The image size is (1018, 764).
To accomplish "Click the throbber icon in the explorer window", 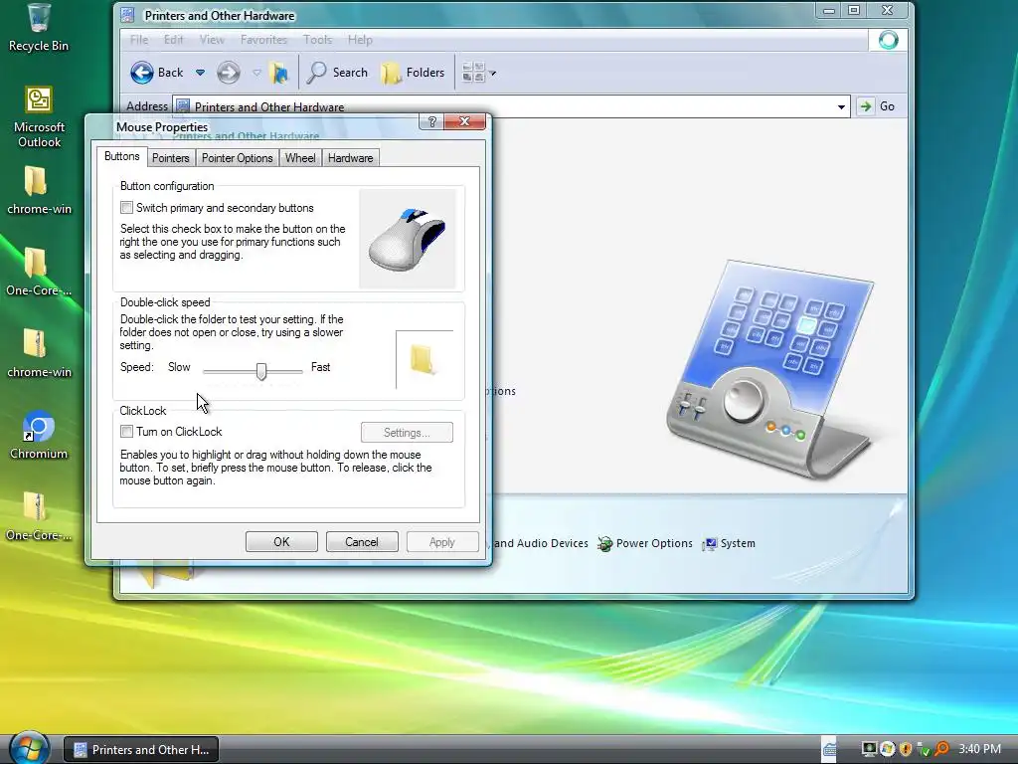I will tap(888, 40).
